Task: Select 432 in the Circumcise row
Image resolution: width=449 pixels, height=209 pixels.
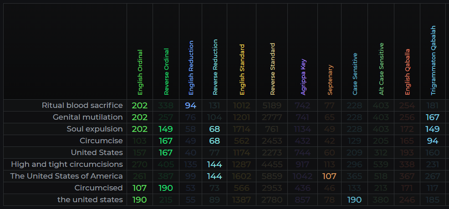Action: click(303, 141)
